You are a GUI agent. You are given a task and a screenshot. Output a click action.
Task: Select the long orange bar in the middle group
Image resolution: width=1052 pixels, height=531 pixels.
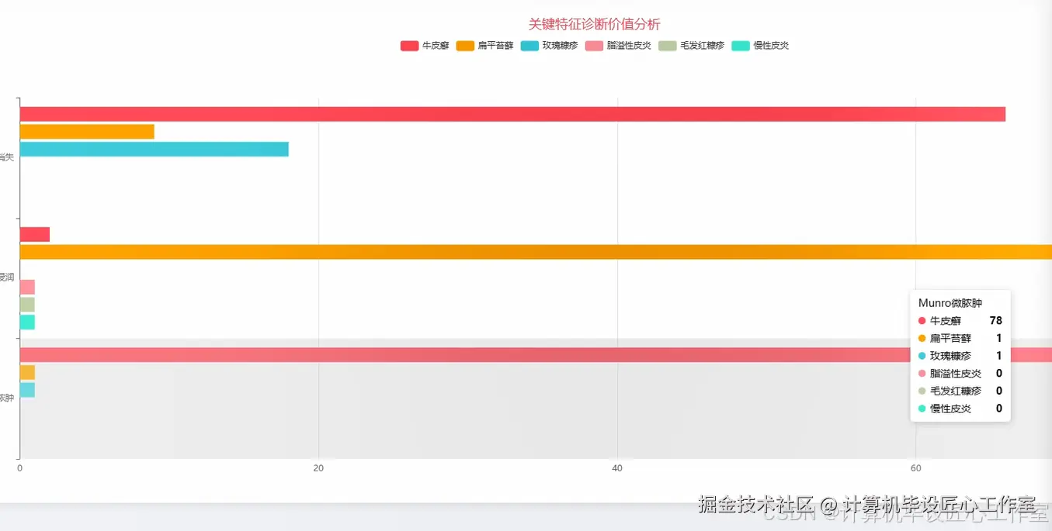[x=536, y=252]
